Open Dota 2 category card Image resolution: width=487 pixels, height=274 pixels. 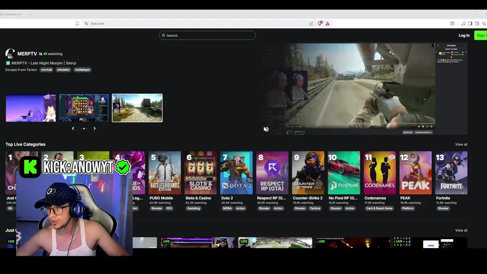click(236, 173)
